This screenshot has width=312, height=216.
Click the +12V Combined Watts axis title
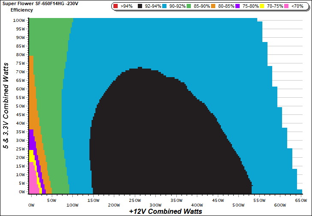pos(165,211)
